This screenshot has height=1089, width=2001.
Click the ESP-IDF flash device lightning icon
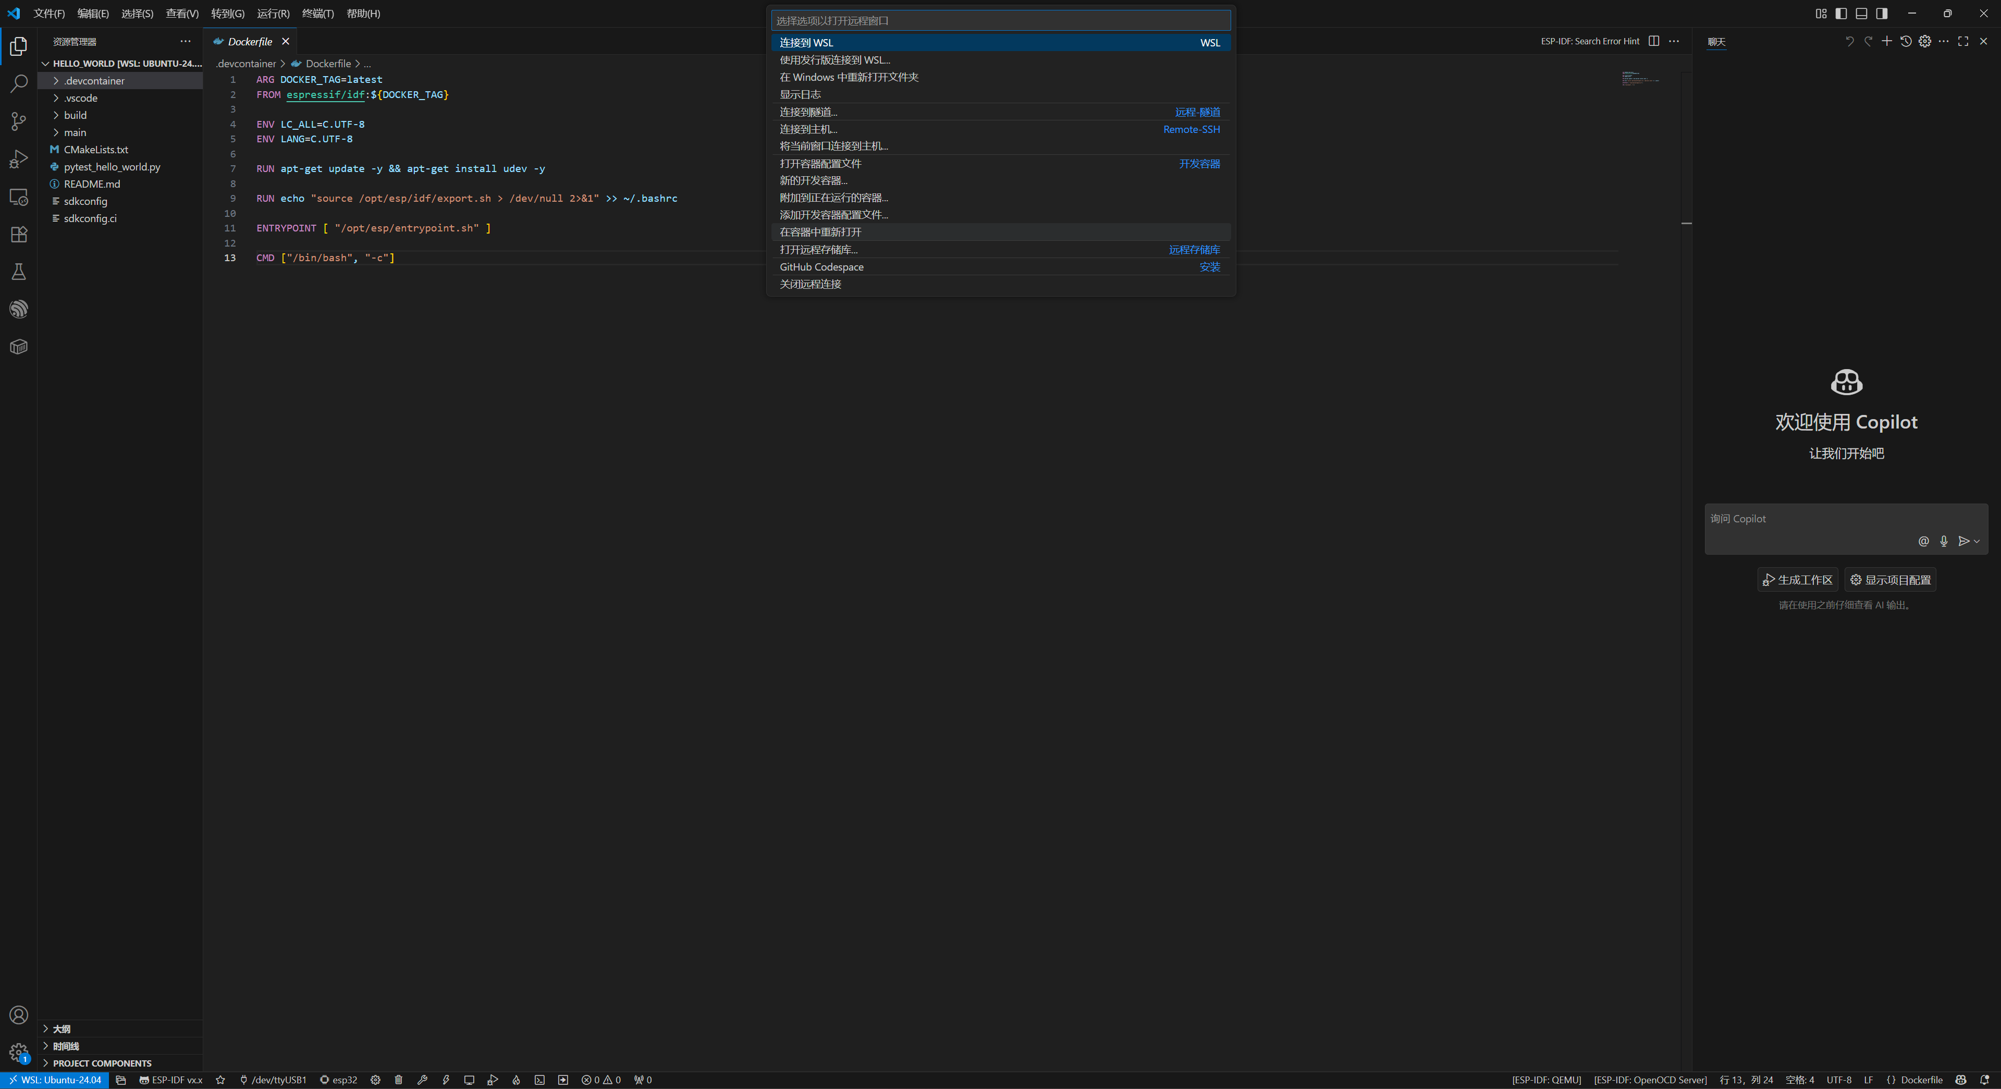[446, 1080]
